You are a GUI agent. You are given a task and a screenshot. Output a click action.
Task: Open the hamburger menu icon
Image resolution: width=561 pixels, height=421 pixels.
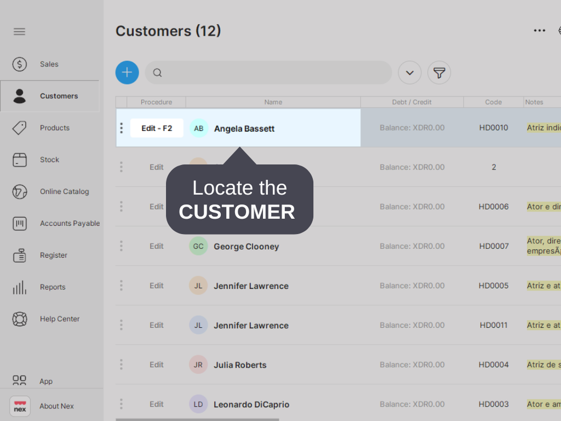[19, 31]
